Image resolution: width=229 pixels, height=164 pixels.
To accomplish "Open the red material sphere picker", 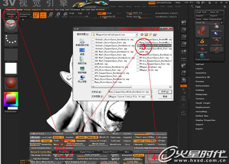I will tap(11, 83).
